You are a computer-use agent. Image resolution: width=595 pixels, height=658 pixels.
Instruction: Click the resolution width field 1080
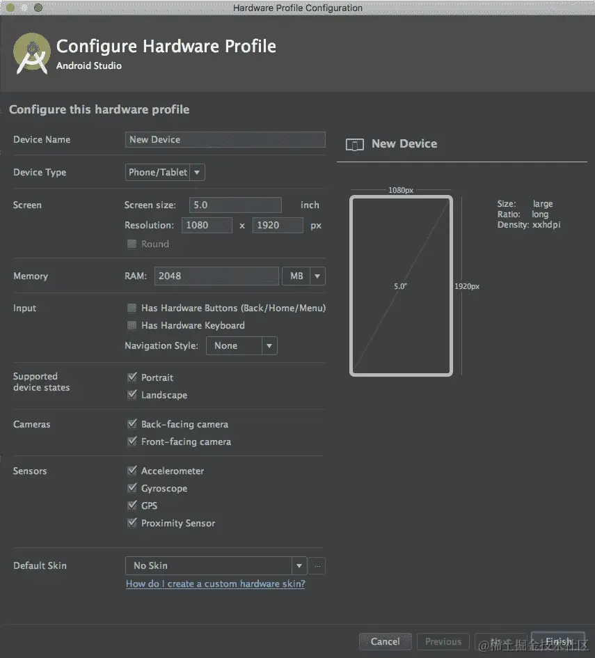(207, 226)
